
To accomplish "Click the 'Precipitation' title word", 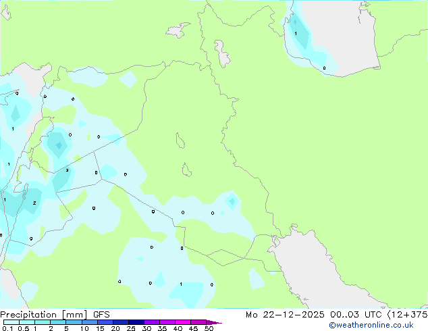I will tap(28, 315).
